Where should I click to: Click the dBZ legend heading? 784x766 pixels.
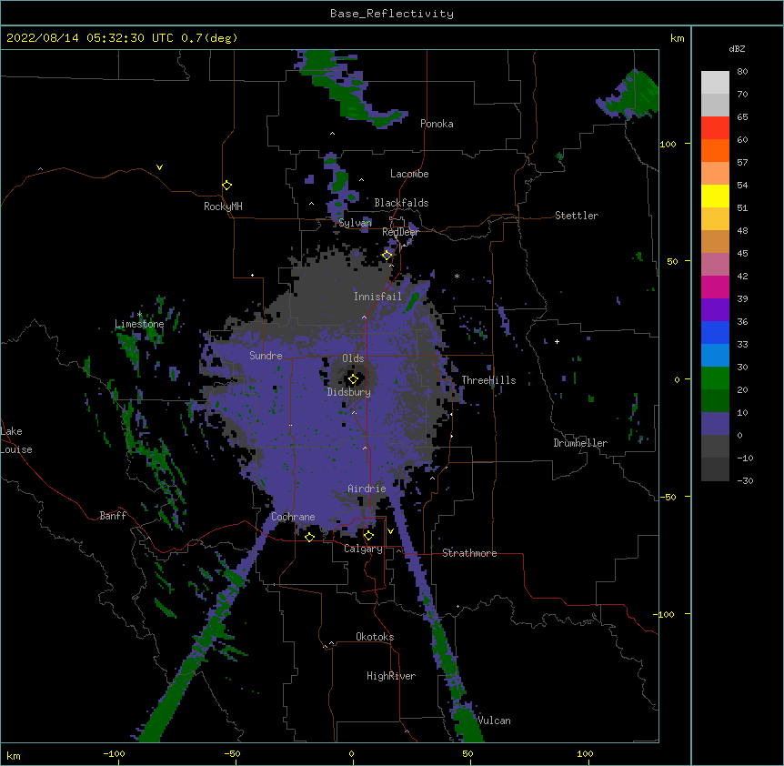click(737, 48)
